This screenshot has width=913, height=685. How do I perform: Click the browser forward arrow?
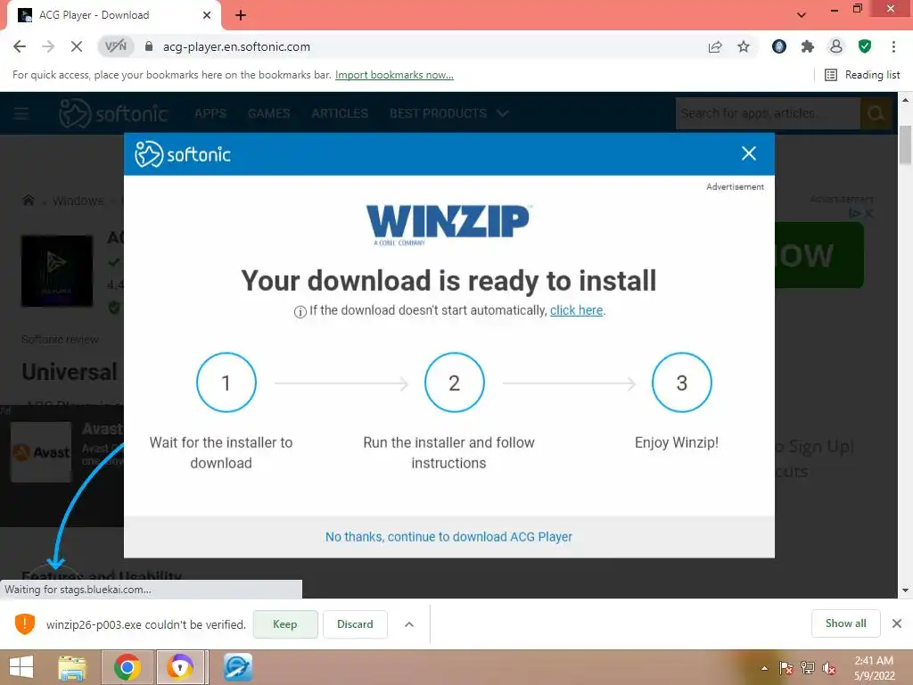[x=48, y=46]
